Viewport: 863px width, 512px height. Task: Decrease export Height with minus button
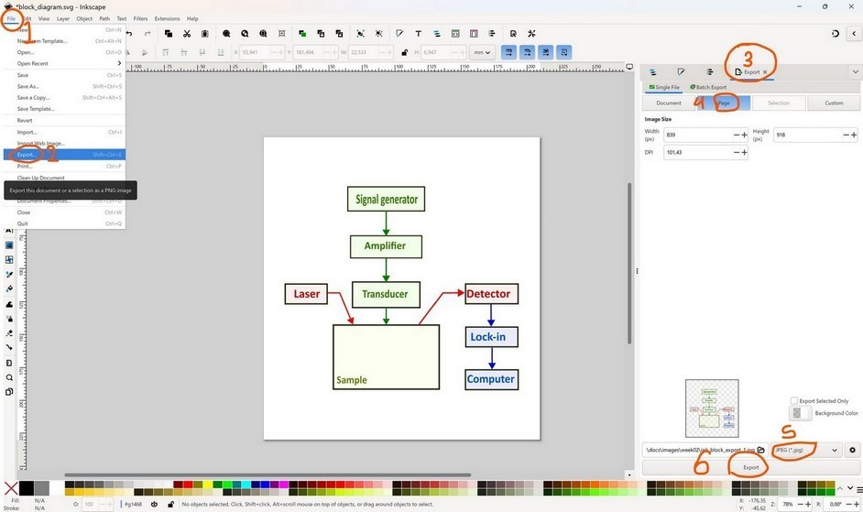[846, 135]
